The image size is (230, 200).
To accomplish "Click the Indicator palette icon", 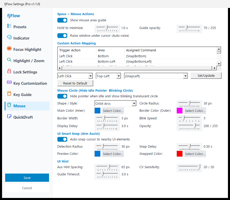I will point(9,37).
